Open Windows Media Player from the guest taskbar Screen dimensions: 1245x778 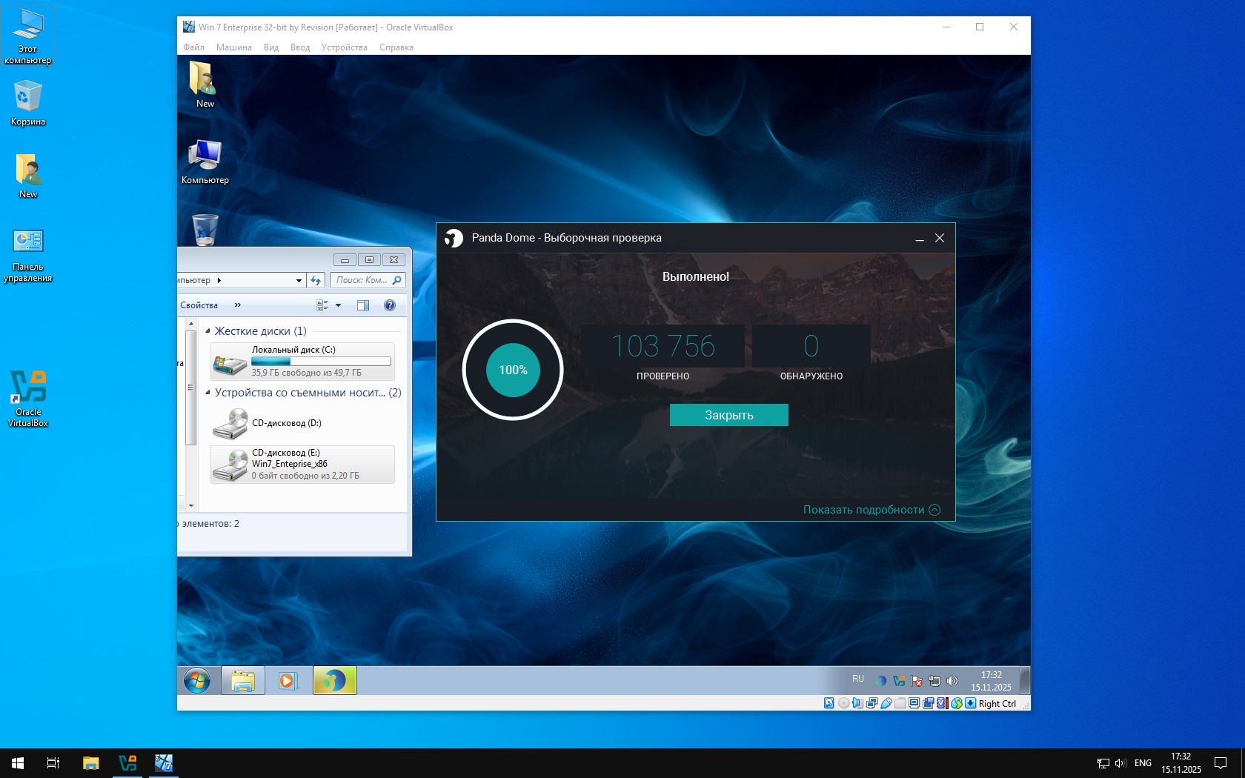(288, 680)
